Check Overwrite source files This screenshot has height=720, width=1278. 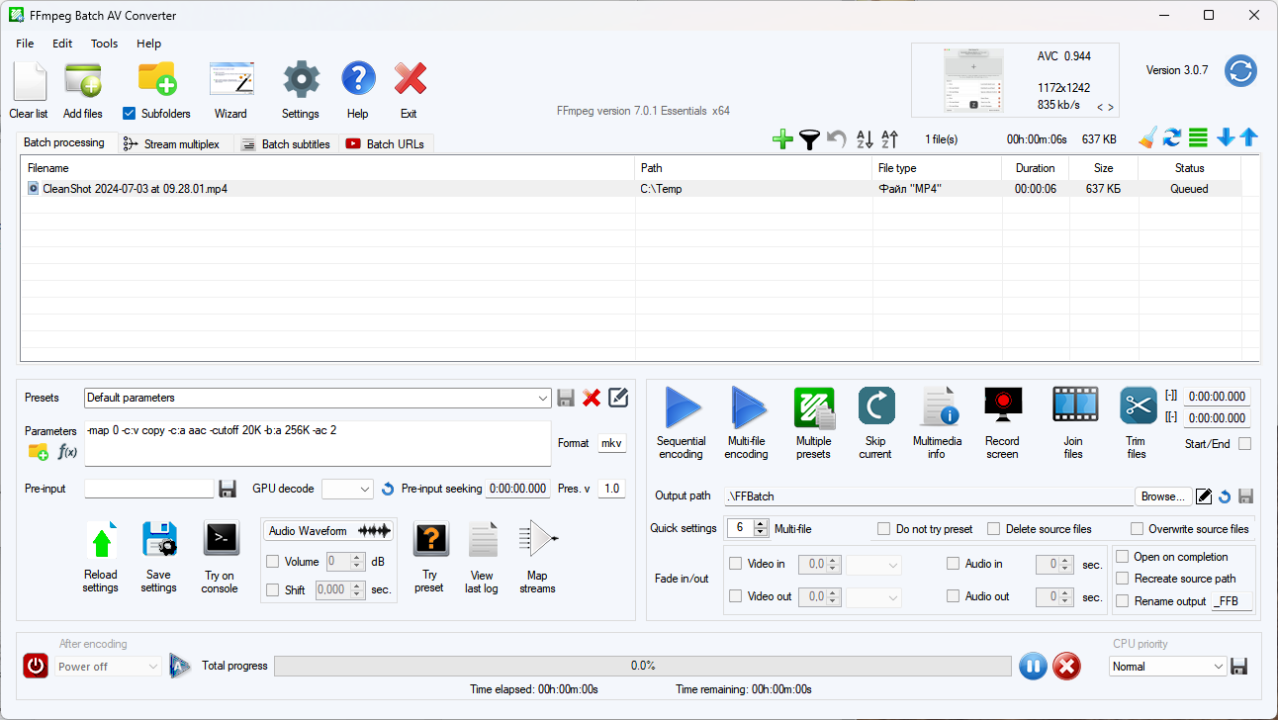(1137, 529)
